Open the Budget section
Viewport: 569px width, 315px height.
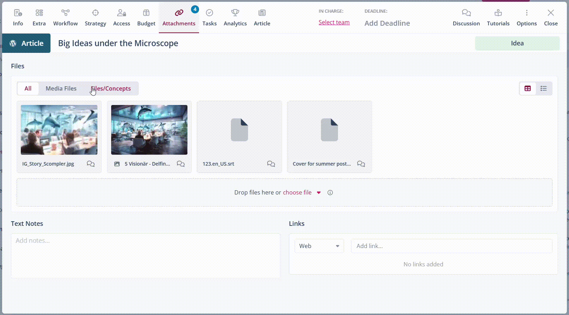click(x=146, y=18)
